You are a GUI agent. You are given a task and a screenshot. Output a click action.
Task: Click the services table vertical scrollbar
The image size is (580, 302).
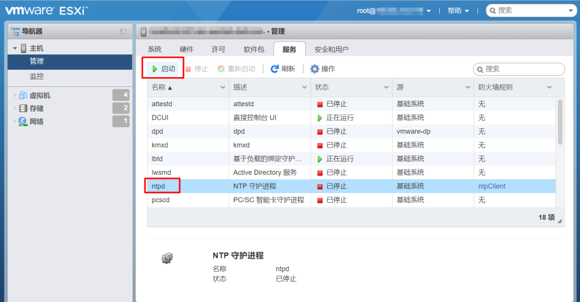[560, 122]
